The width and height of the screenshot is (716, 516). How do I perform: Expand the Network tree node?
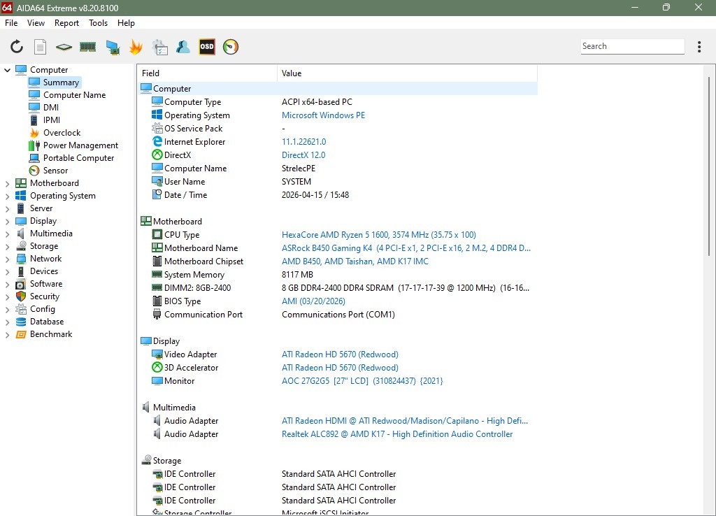(x=7, y=259)
